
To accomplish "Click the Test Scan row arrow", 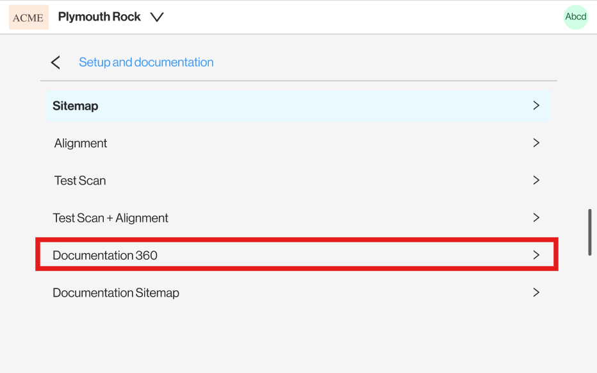I will click(x=536, y=180).
